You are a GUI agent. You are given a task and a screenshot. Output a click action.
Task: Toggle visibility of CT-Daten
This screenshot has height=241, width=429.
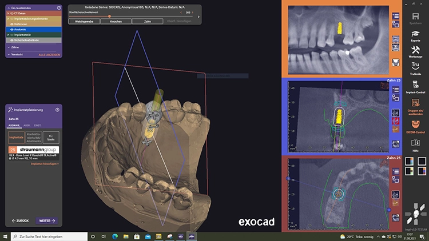pyautogui.click(x=12, y=13)
